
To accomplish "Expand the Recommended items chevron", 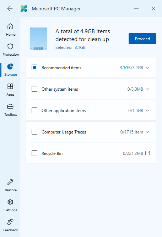I will coord(147,67).
